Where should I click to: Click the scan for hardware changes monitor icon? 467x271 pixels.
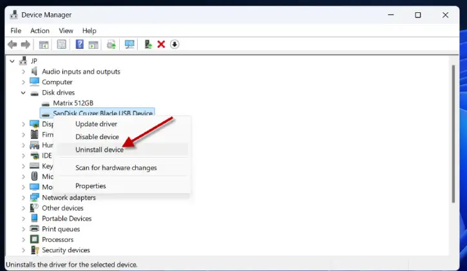click(129, 44)
